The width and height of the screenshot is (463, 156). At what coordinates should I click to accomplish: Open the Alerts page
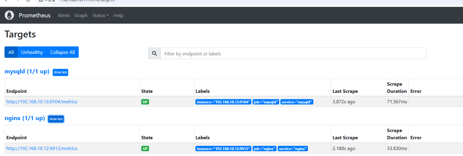point(64,15)
